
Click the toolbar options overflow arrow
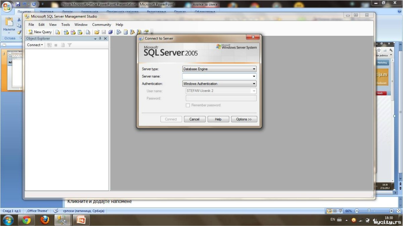coord(152,33)
